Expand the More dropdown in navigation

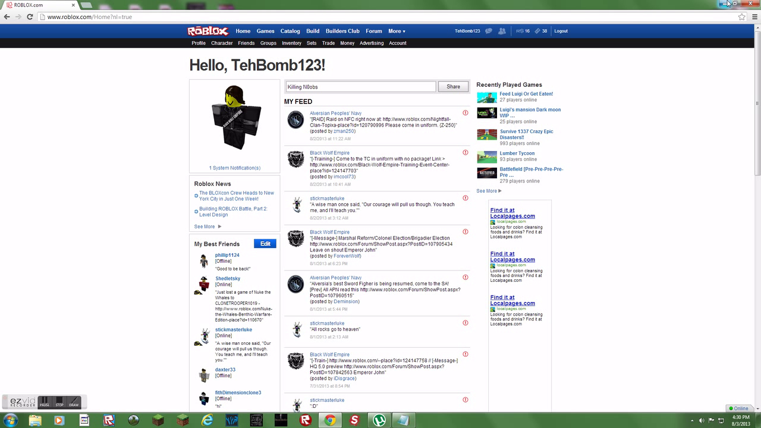397,31
